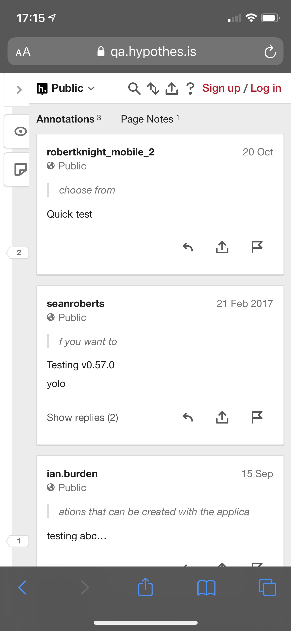Toggle highlights visibility with the eye icon
This screenshot has height=631, width=291.
click(20, 131)
